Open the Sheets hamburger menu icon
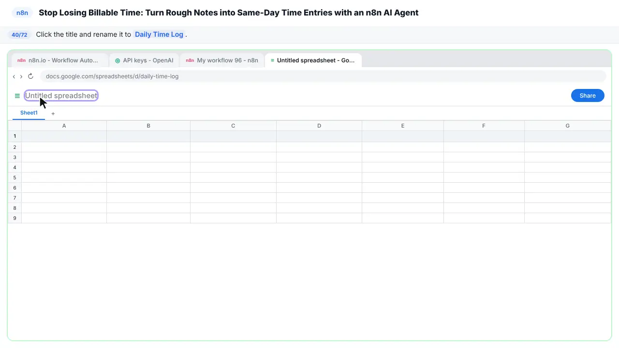The image size is (619, 348). click(17, 96)
